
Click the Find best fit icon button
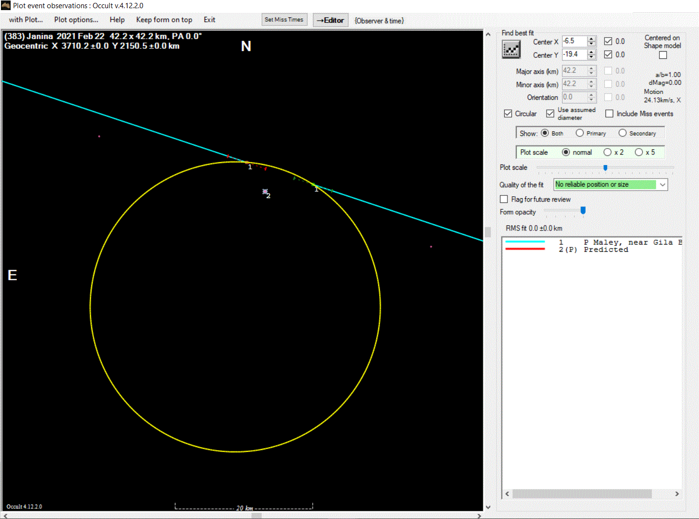[x=511, y=49]
